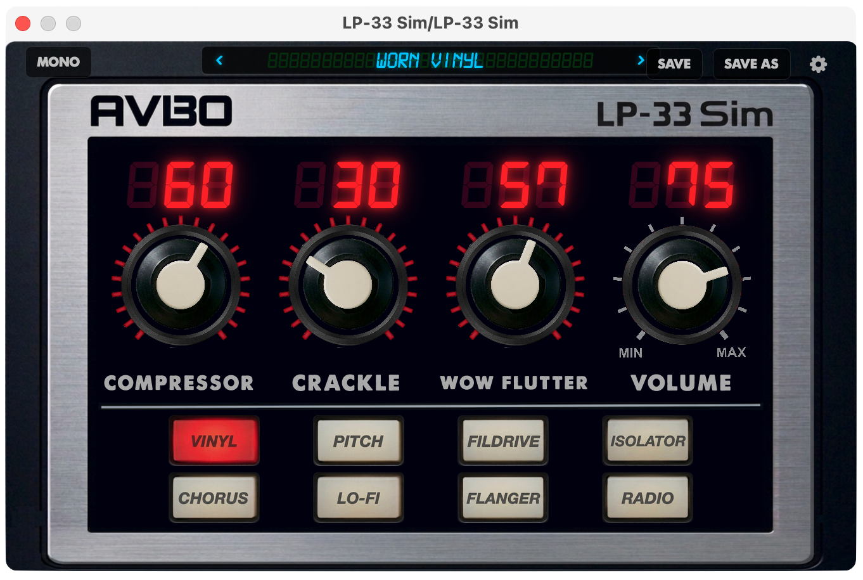Select the ISOLATOR effect
Screen dimensions: 863x580
[648, 441]
